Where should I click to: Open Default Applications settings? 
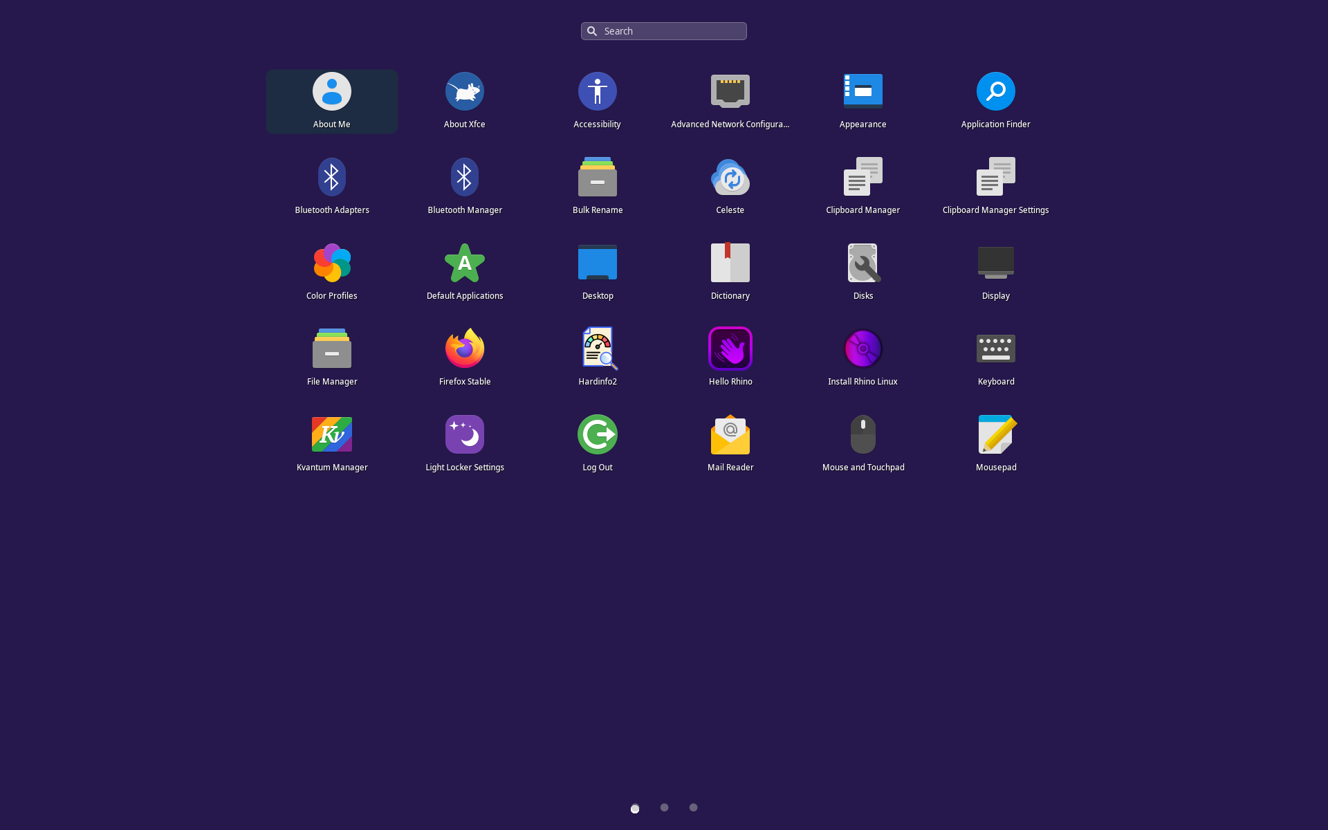click(465, 263)
